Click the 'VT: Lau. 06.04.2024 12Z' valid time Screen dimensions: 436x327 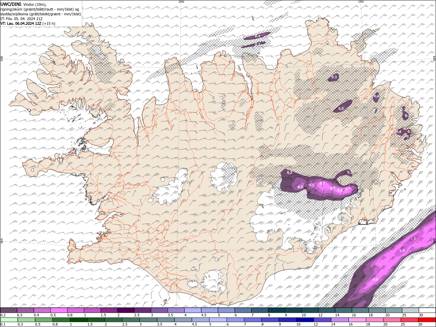21,24
